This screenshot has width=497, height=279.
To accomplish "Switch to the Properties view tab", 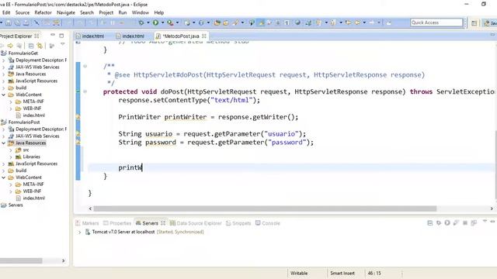I will point(117,223).
